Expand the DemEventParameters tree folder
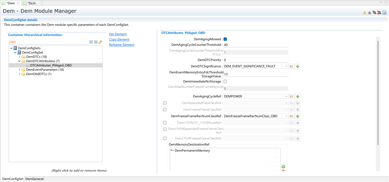Viewport: 389px width, 182px height. coord(20,70)
